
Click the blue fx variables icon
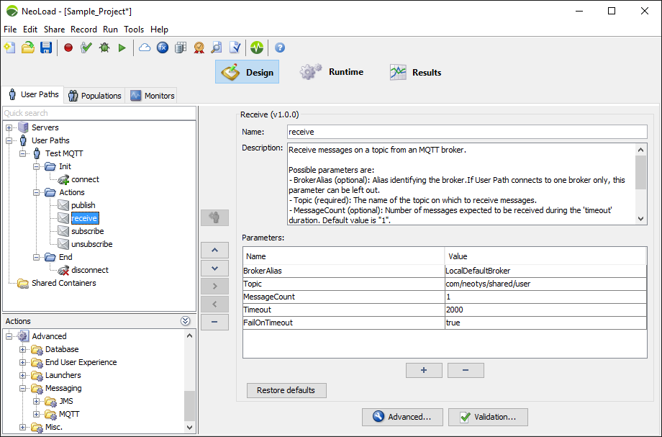[163, 48]
